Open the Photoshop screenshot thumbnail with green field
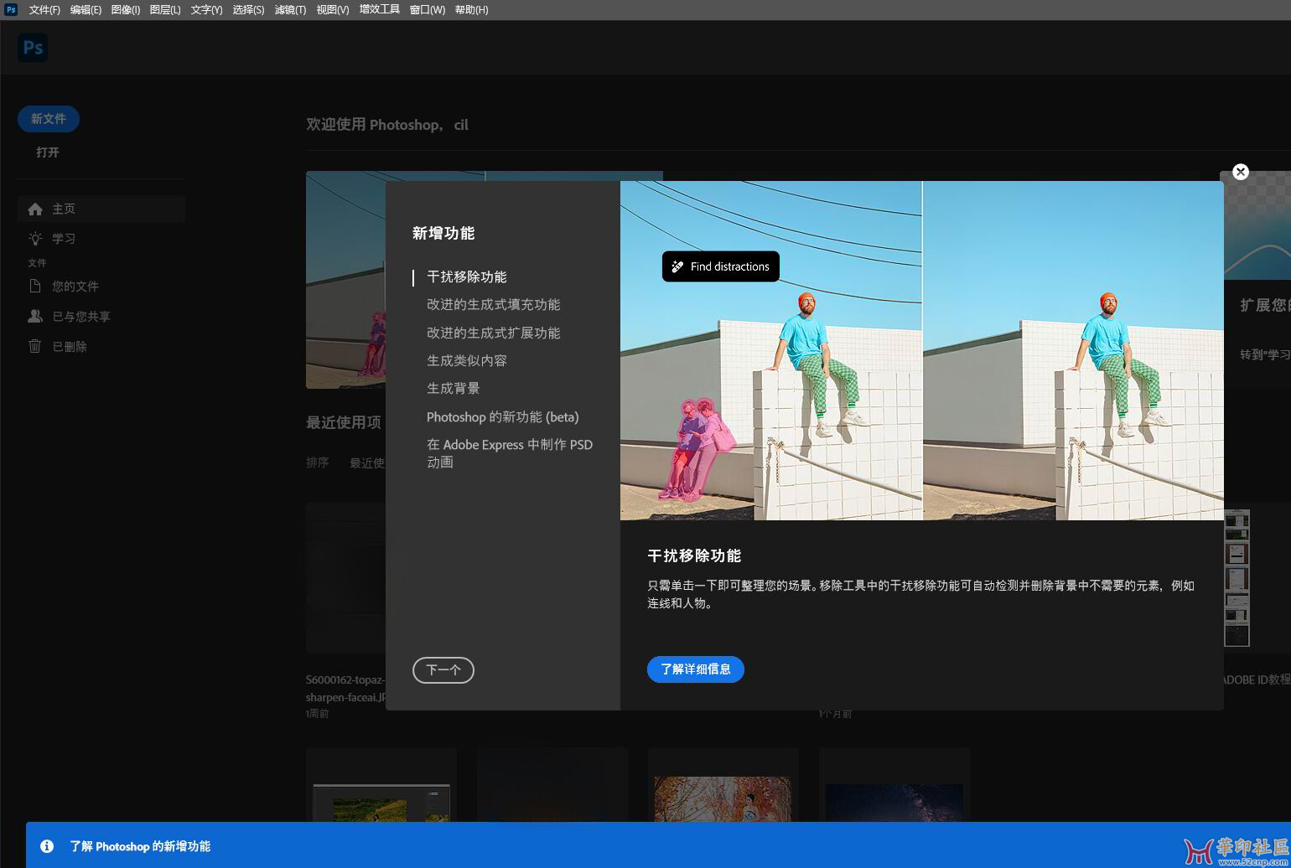The image size is (1291, 868). (381, 803)
